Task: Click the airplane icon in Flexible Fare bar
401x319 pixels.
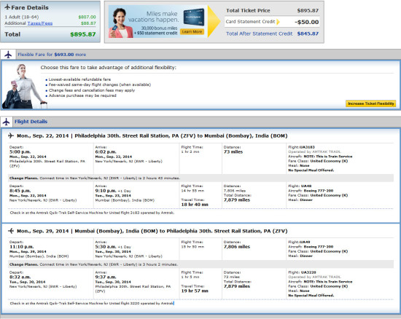Action: pyautogui.click(x=8, y=55)
